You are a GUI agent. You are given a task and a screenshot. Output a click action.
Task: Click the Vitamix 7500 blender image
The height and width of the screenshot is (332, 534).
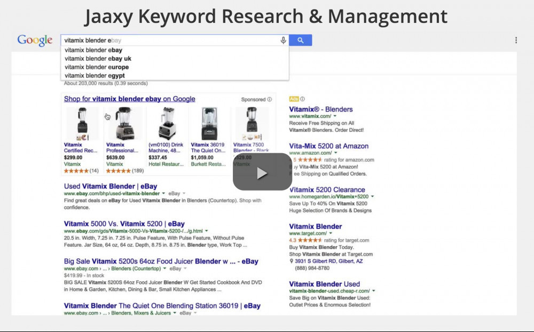[x=252, y=124]
